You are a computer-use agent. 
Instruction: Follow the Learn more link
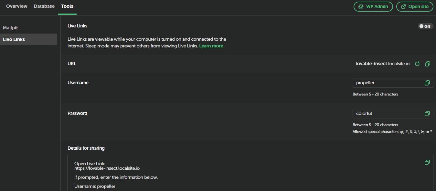[x=211, y=46]
